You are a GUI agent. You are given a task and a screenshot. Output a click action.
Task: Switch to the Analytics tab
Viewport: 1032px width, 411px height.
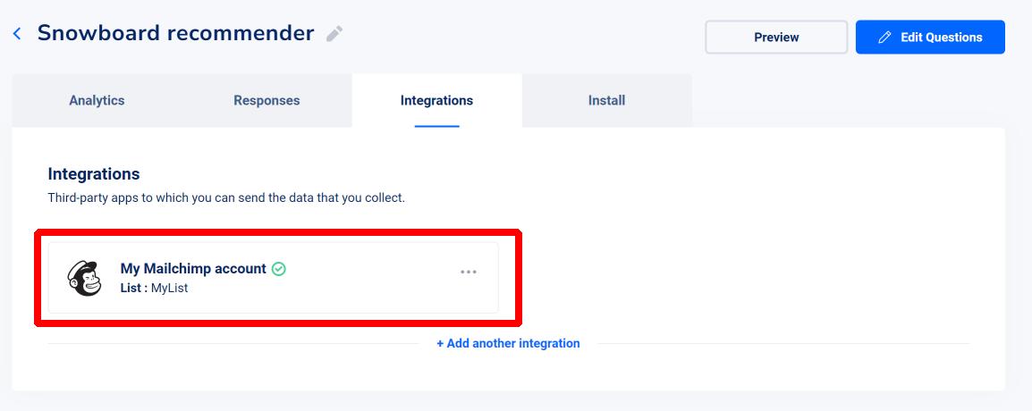[x=97, y=101]
